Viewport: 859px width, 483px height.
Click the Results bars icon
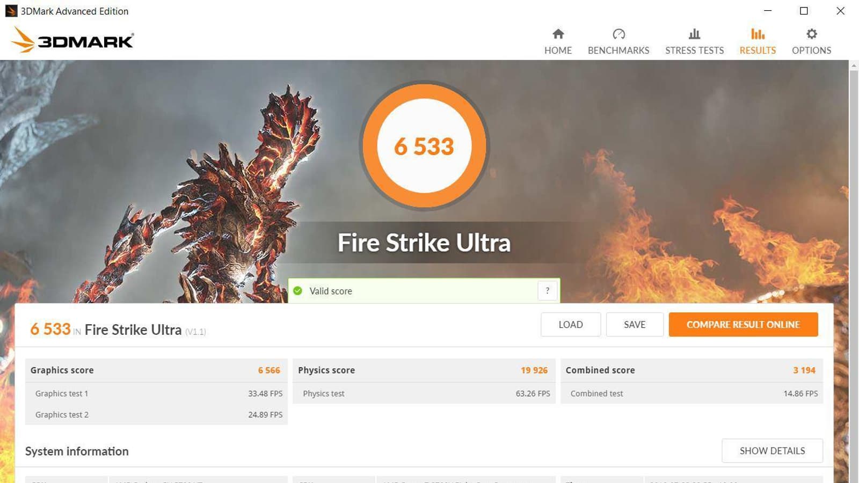pyautogui.click(x=758, y=34)
